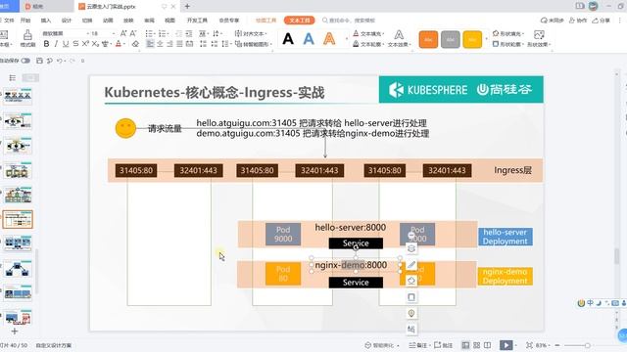This screenshot has height=352, width=627.
Task: Click the cloud sync status button
Action: (x=553, y=20)
